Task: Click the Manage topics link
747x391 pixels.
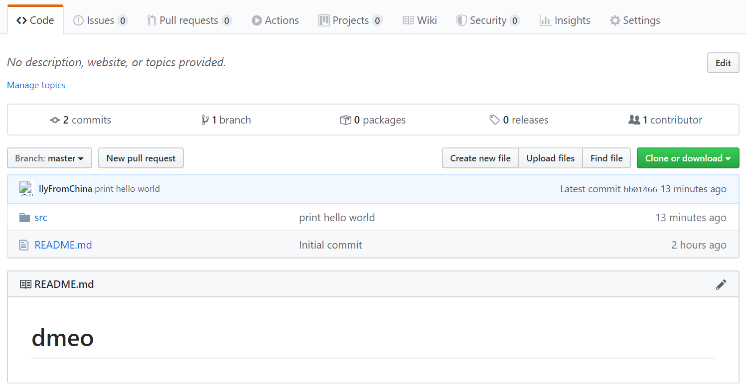Action: pyautogui.click(x=36, y=85)
